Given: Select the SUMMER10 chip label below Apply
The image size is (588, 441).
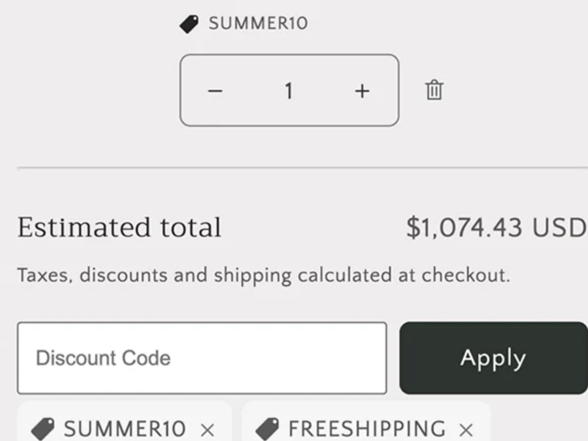Looking at the screenshot, I should 125,429.
